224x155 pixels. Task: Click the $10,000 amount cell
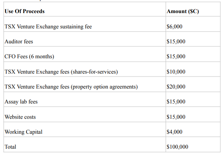176,72
